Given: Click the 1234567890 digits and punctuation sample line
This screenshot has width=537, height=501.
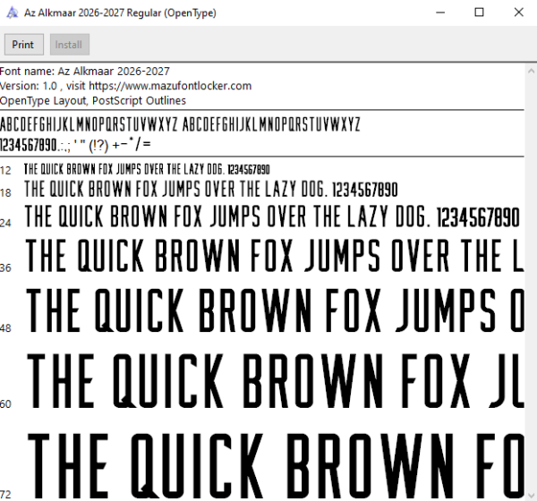Looking at the screenshot, I should pyautogui.click(x=75, y=145).
